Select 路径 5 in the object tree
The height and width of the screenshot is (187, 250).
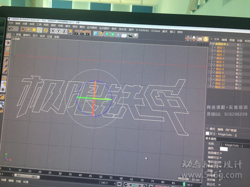220,62
